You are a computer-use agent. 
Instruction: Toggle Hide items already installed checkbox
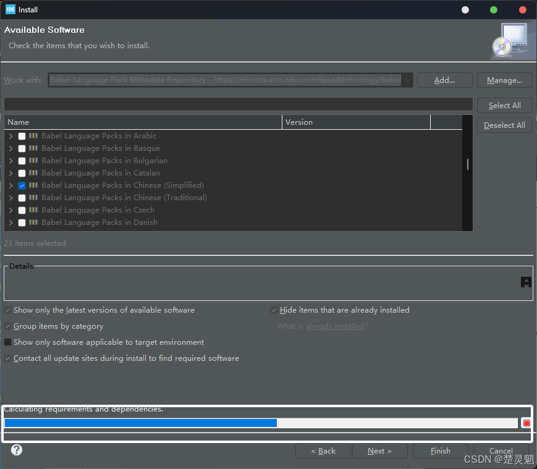click(x=274, y=310)
